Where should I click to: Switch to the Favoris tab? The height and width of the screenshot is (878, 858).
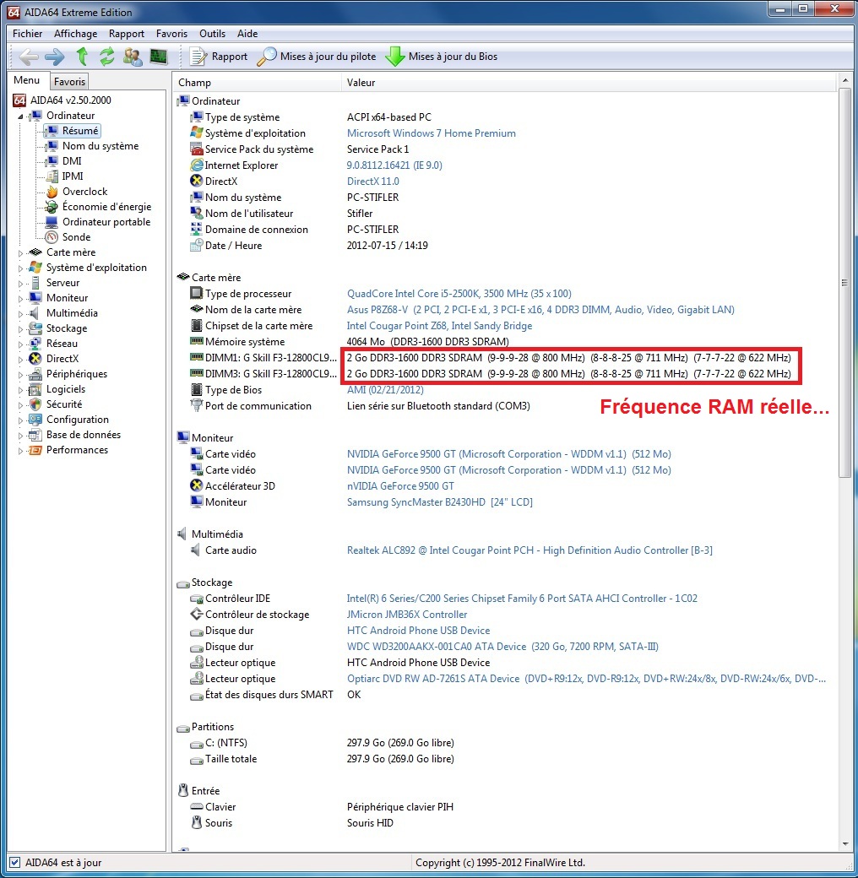(69, 82)
